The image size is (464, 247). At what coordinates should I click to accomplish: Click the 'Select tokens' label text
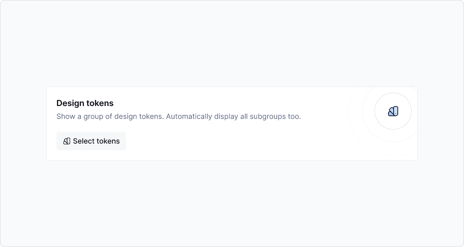(96, 141)
